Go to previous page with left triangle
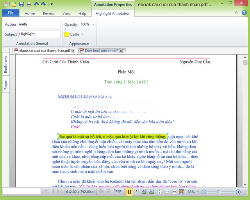This screenshot has height=200, width=250. [52, 191]
